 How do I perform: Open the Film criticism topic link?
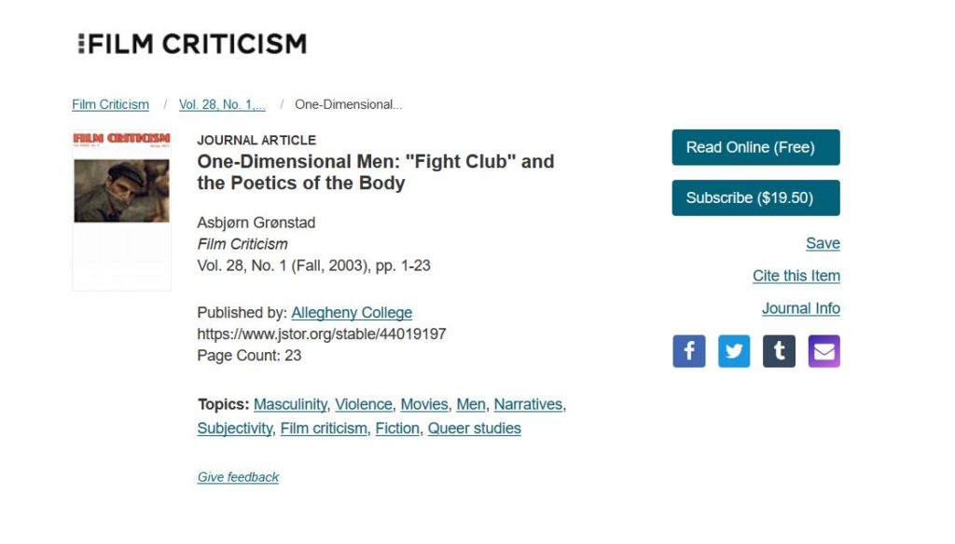[324, 428]
